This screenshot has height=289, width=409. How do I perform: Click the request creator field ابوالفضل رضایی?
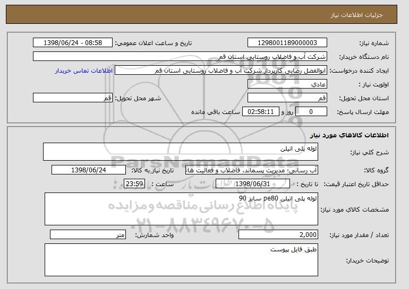[x=221, y=71]
